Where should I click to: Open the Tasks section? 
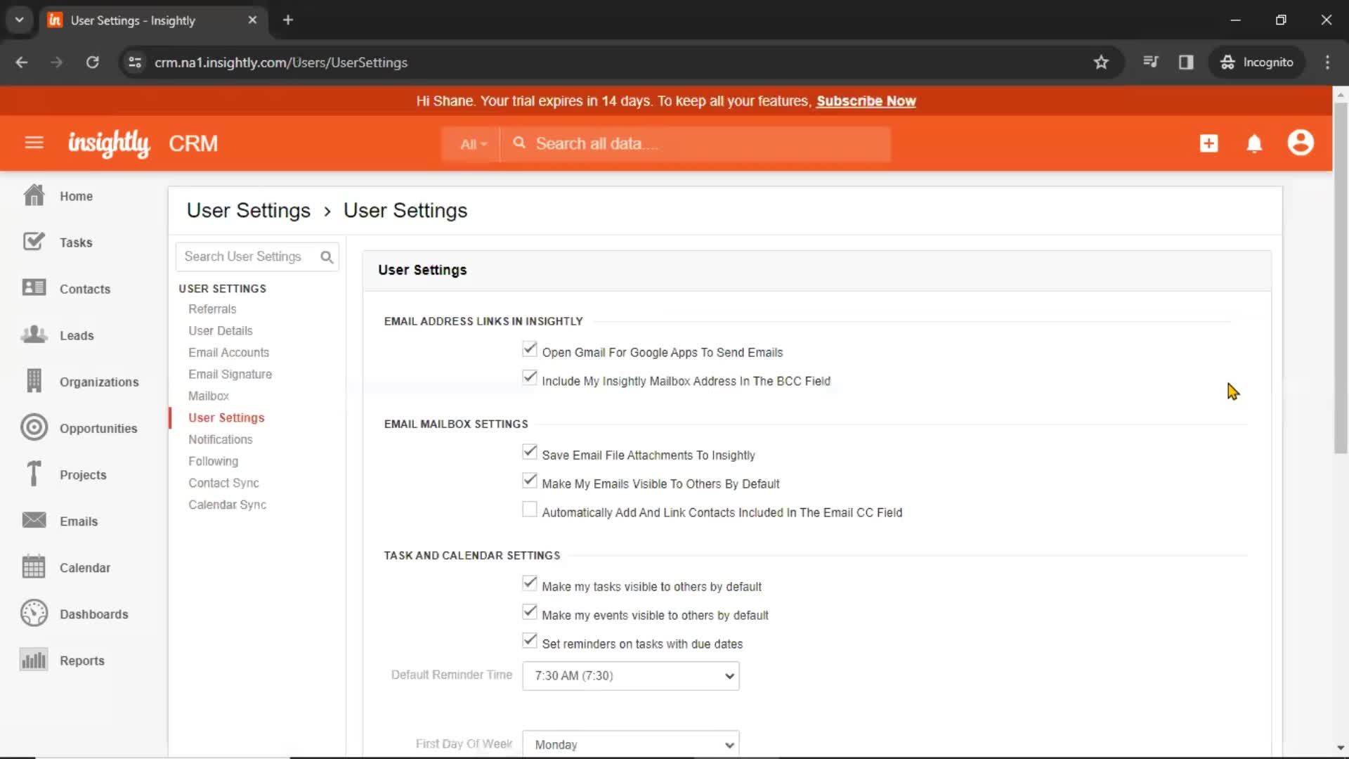coord(76,242)
